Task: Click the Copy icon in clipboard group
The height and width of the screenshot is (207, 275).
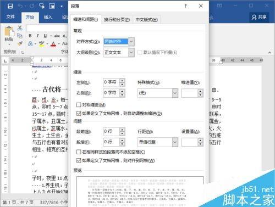Action: click(x=20, y=36)
